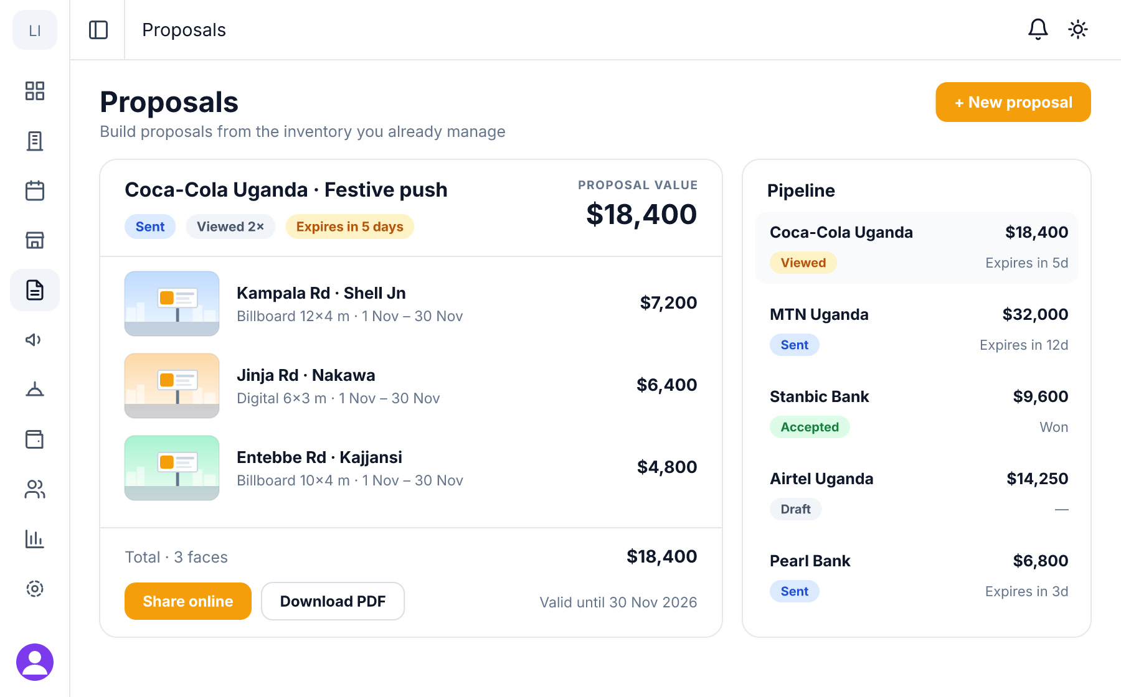The height and width of the screenshot is (697, 1121).
Task: Select MTN Uganda pipeline entry
Action: 917,330
